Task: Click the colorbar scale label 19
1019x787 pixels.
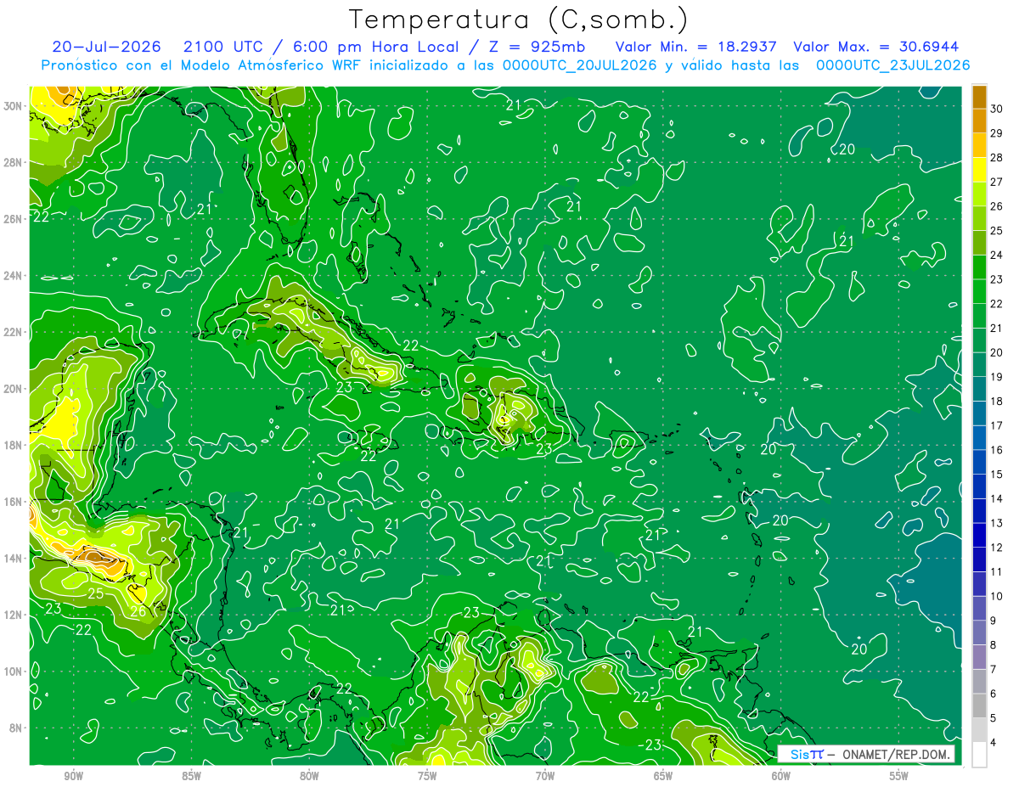Action: coord(996,377)
